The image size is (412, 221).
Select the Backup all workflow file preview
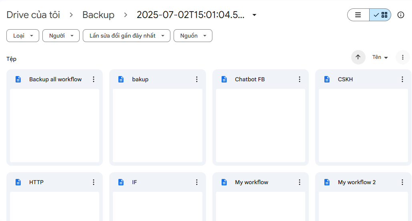click(x=55, y=125)
